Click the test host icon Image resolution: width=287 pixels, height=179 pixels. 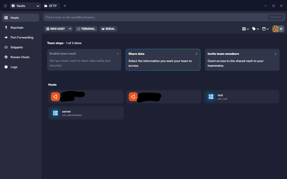[211, 97]
